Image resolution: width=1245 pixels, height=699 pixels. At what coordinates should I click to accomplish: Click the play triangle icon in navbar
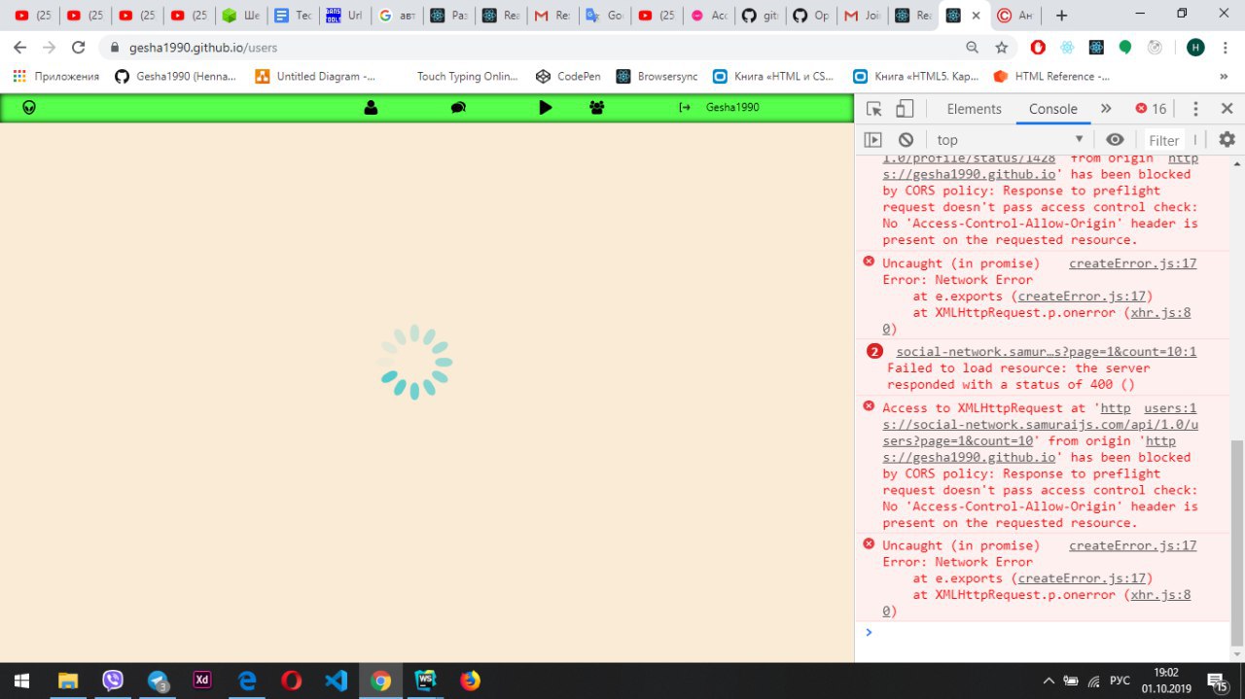pos(546,108)
